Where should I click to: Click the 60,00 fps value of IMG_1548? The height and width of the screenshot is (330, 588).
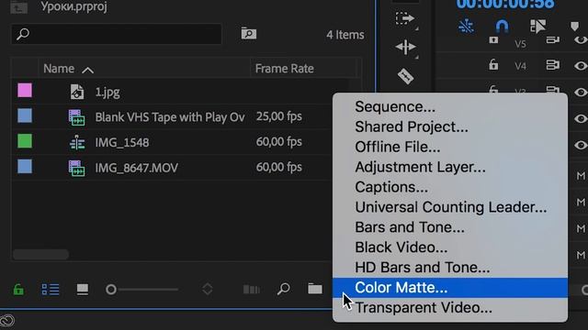pos(278,142)
